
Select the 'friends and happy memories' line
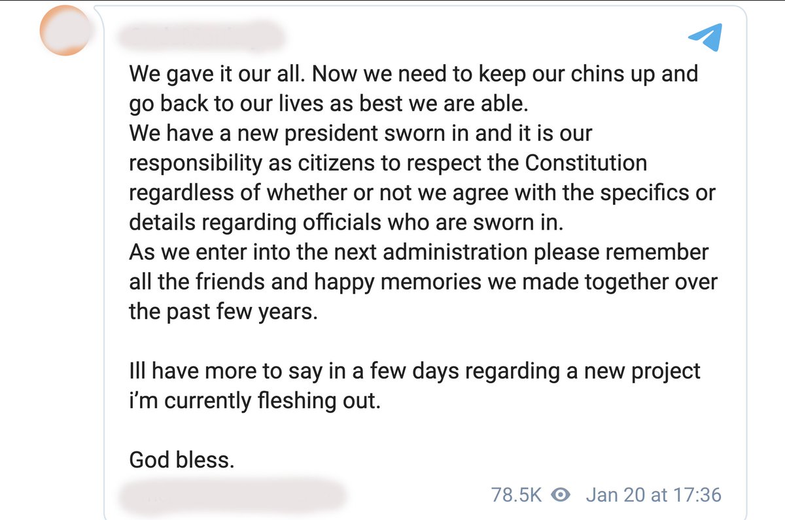(x=423, y=282)
